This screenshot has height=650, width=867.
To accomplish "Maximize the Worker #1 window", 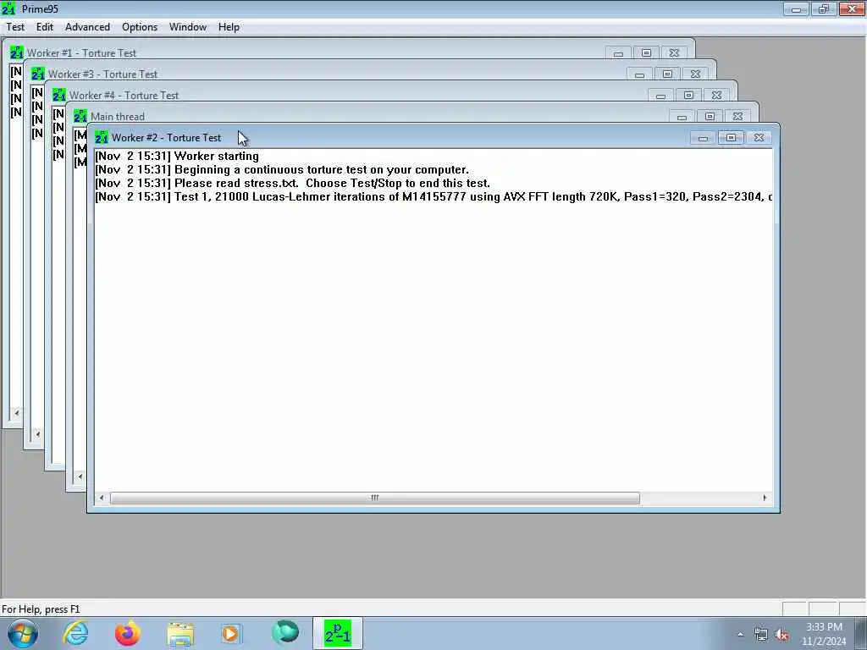I will pyautogui.click(x=646, y=53).
